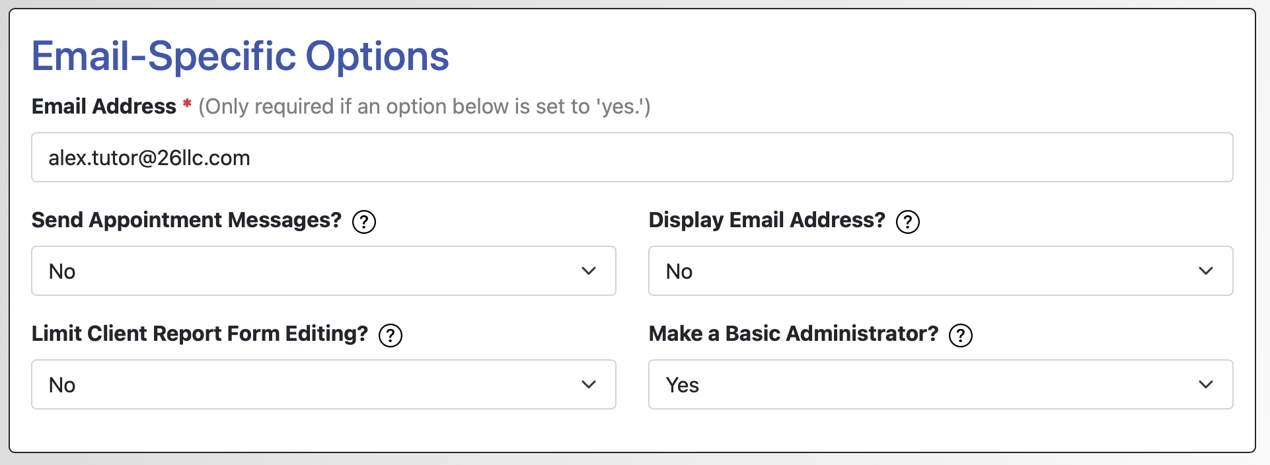The width and height of the screenshot is (1270, 465).
Task: Show help for Make a Basic Administrator
Action: pos(961,336)
